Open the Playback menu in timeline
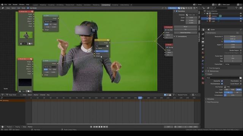 coord(10,127)
